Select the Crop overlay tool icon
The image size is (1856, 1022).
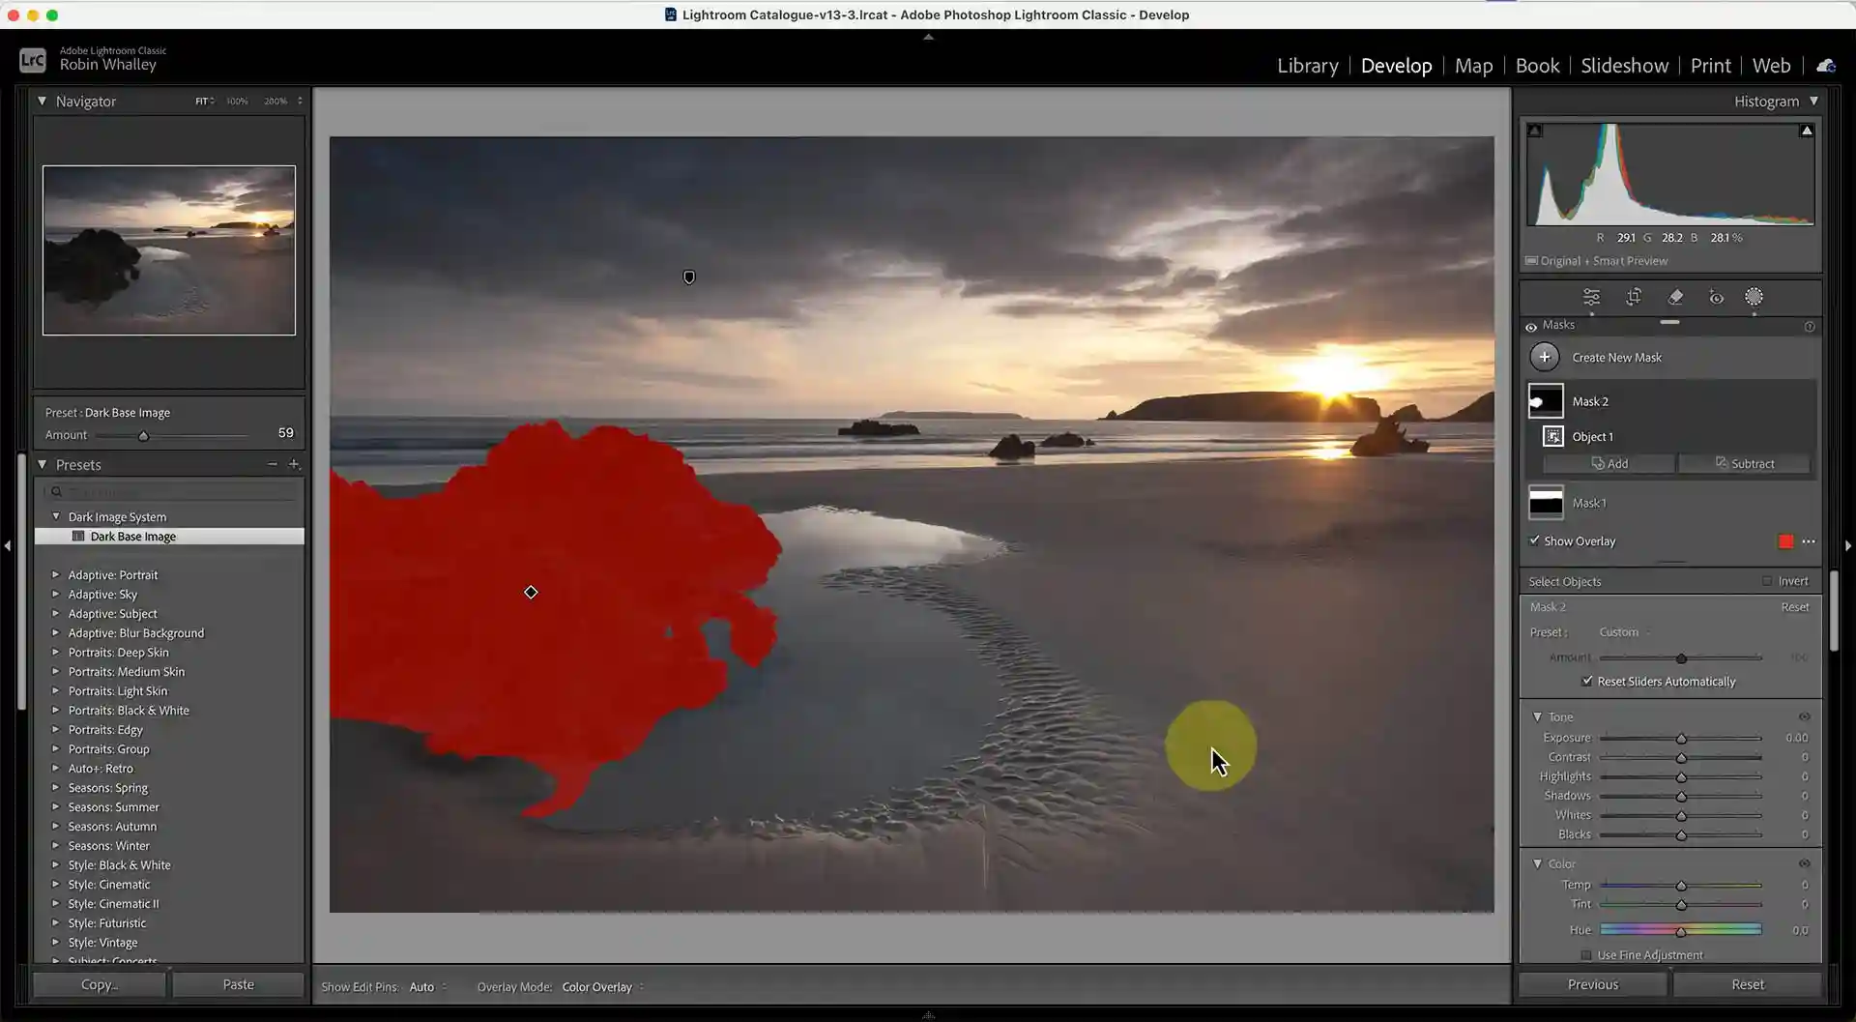tap(1634, 297)
